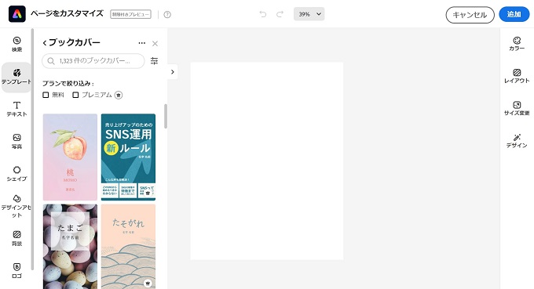Select the Templates (テンプレート) sidebar tab
This screenshot has width=534, height=289.
coord(16,77)
